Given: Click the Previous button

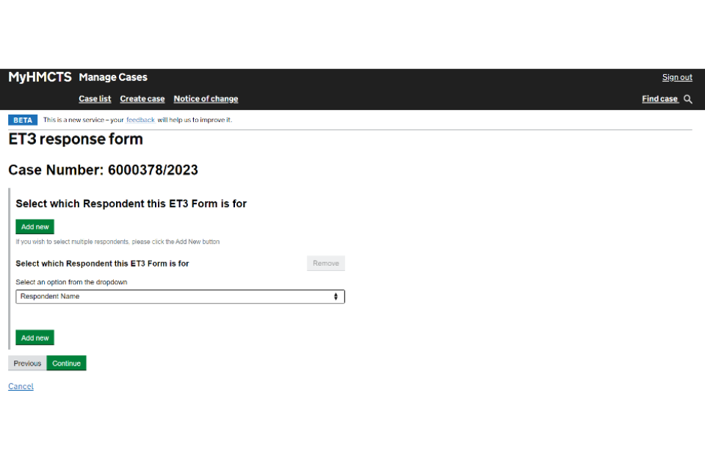Looking at the screenshot, I should pos(26,363).
